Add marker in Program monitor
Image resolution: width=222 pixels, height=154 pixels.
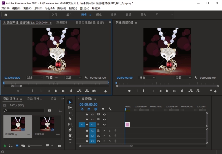coord(130,91)
